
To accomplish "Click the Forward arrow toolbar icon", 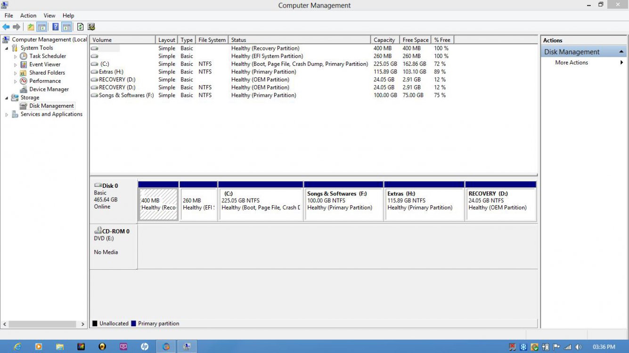I will click(x=16, y=27).
